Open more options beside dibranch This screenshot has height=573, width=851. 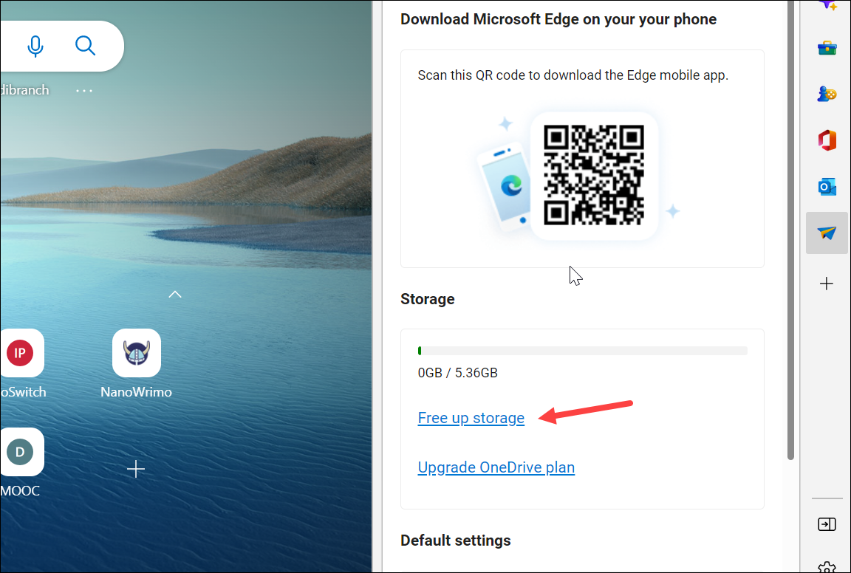pyautogui.click(x=83, y=90)
